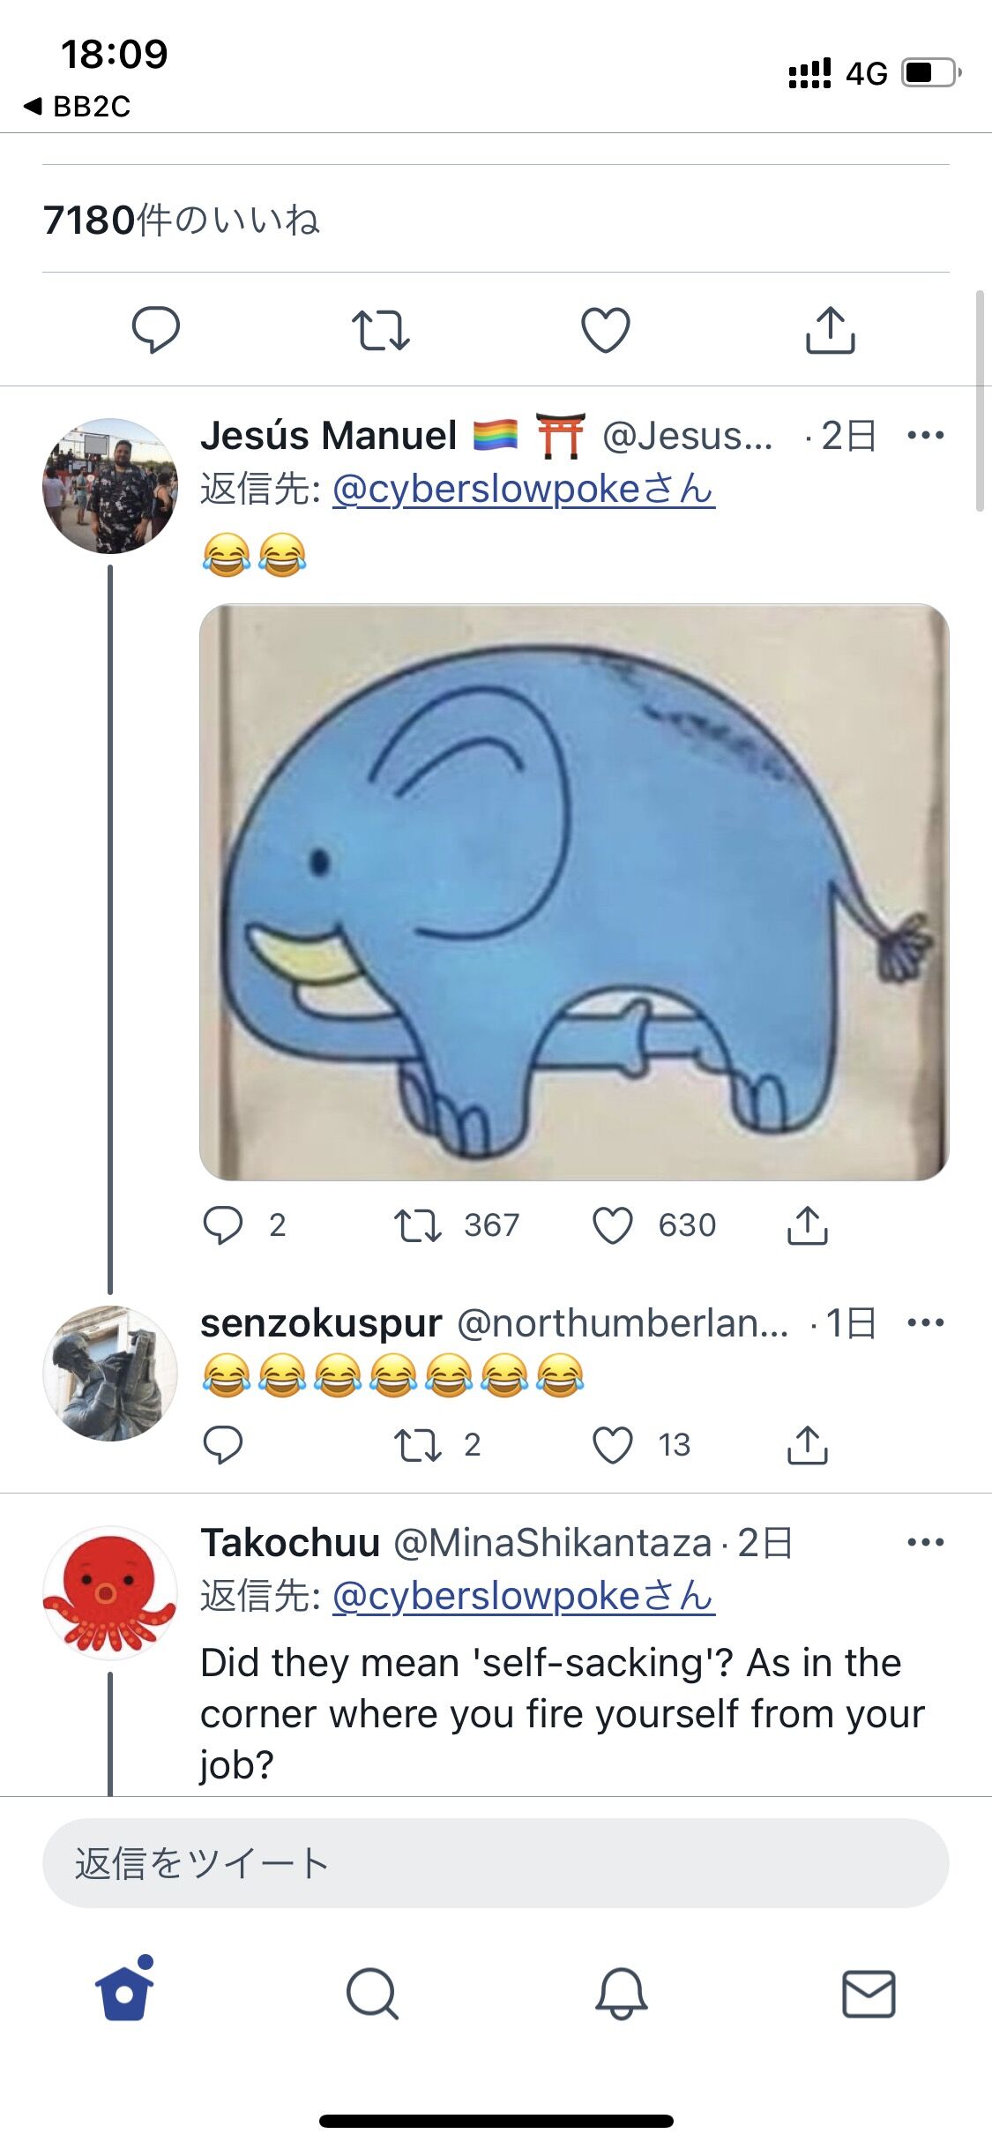The height and width of the screenshot is (2149, 992).
Task: Open the Search tab
Action: 372,1994
